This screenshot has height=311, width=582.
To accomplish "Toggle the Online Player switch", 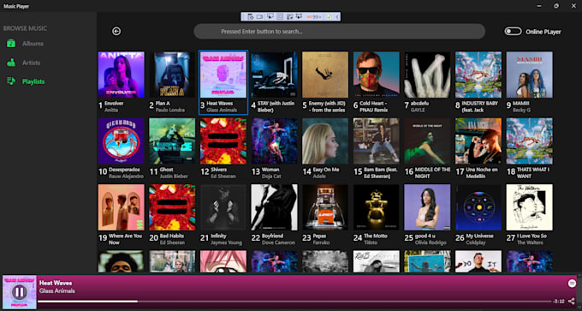I will 513,32.
